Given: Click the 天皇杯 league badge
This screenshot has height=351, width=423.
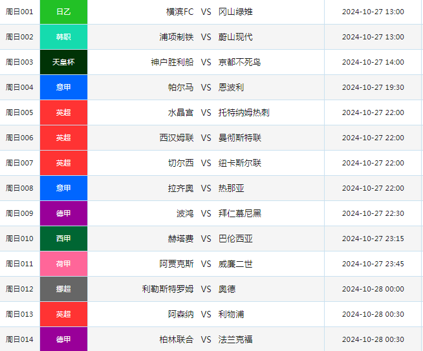Looking at the screenshot, I should (63, 62).
